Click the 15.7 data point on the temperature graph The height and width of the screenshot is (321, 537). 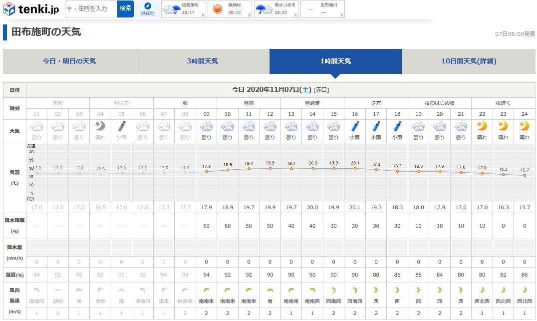click(525, 175)
